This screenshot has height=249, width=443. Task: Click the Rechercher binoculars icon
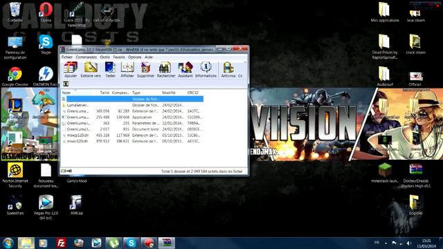pos(166,70)
